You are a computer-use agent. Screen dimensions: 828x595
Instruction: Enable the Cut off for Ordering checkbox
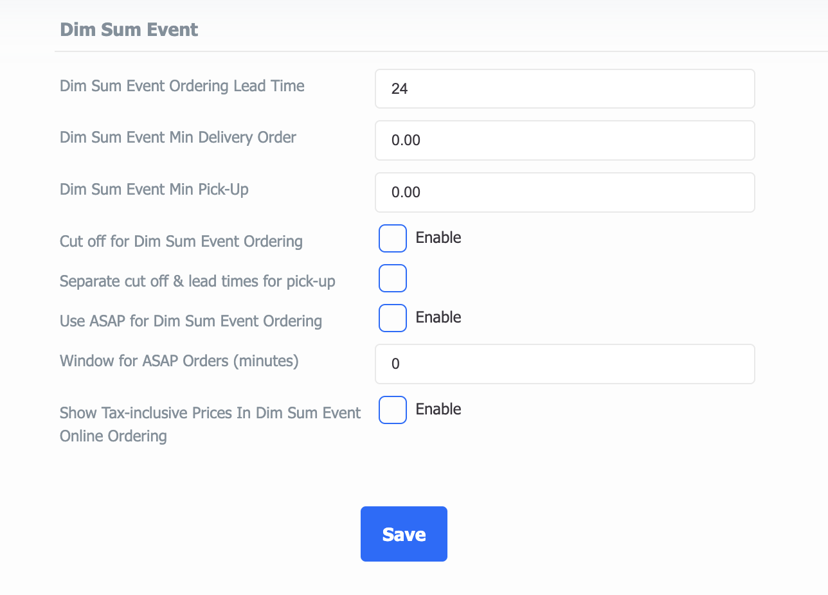(393, 238)
